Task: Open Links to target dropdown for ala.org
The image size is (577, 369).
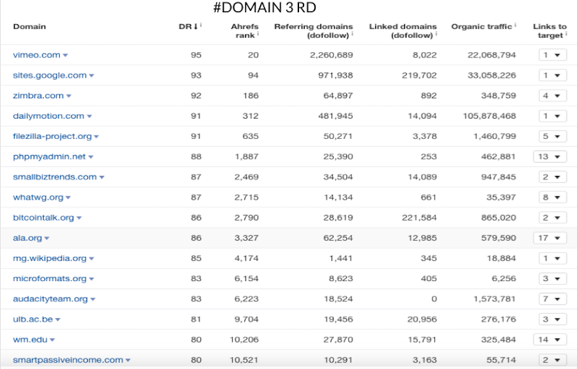Action: 550,238
